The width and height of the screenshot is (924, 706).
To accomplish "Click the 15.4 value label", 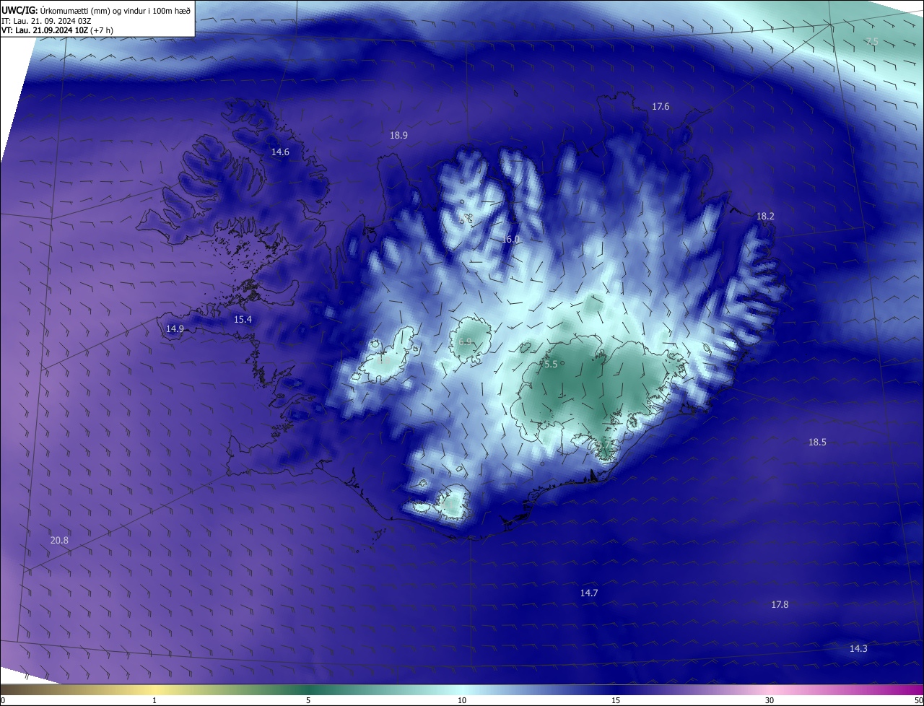I will 243,319.
